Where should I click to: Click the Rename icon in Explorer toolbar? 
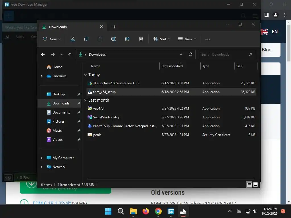[x=114, y=39]
